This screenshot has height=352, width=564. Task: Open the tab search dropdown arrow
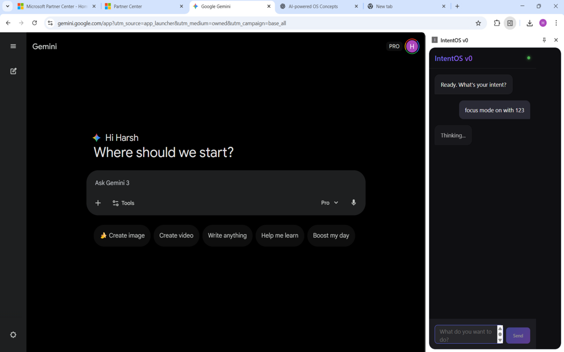coord(7,7)
